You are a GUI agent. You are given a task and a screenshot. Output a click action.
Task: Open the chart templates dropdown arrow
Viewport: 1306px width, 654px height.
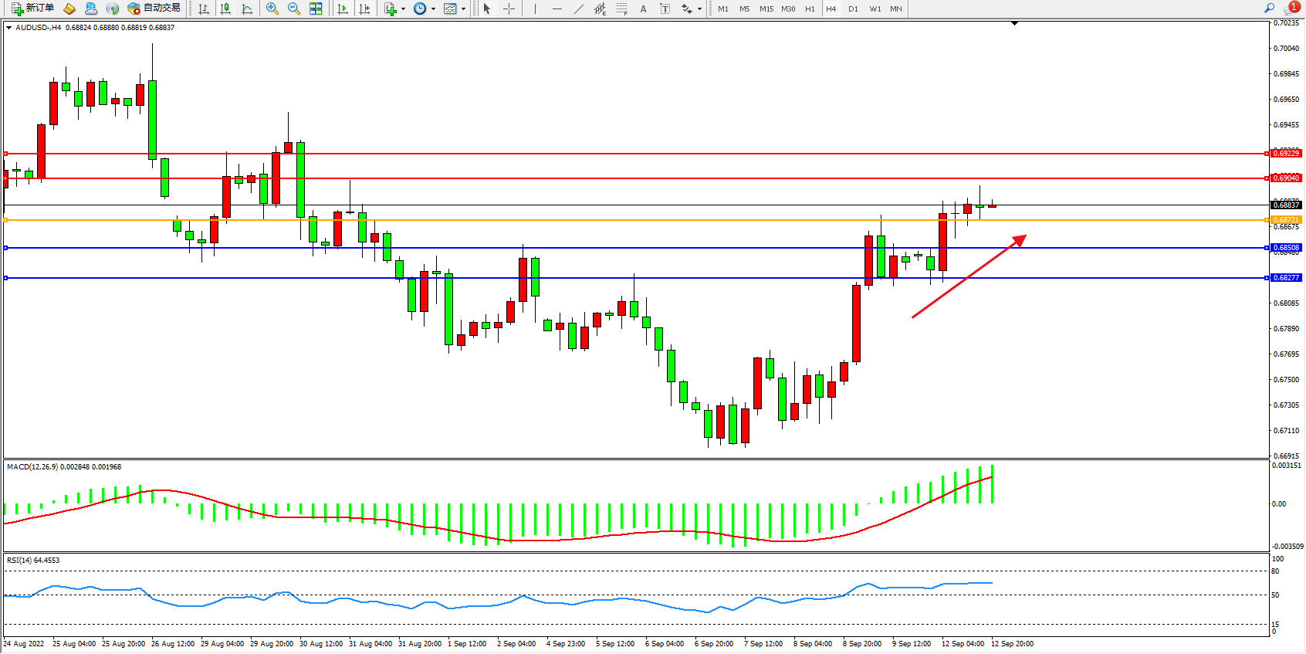pos(463,9)
